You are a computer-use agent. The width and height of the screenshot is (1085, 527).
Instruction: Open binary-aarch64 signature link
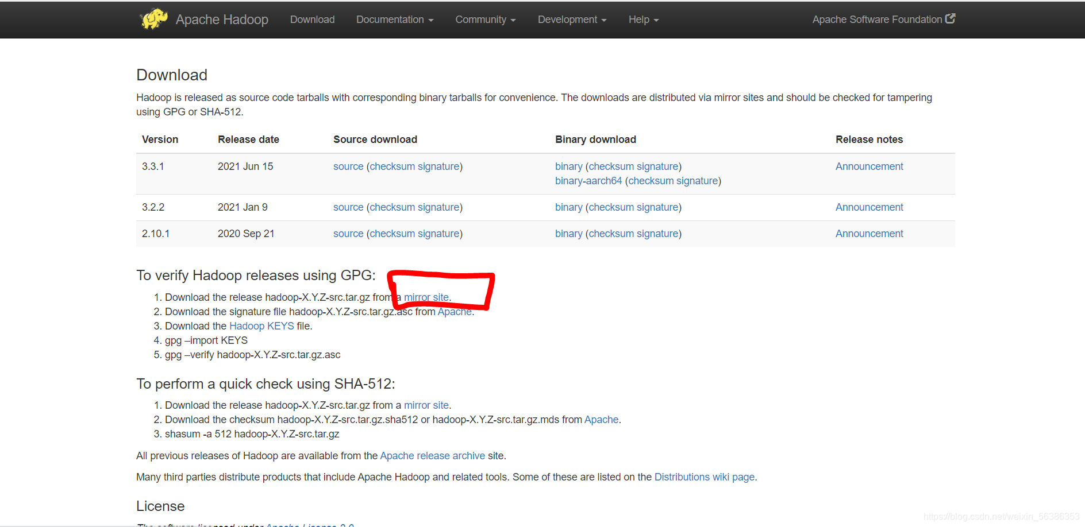pyautogui.click(x=697, y=181)
